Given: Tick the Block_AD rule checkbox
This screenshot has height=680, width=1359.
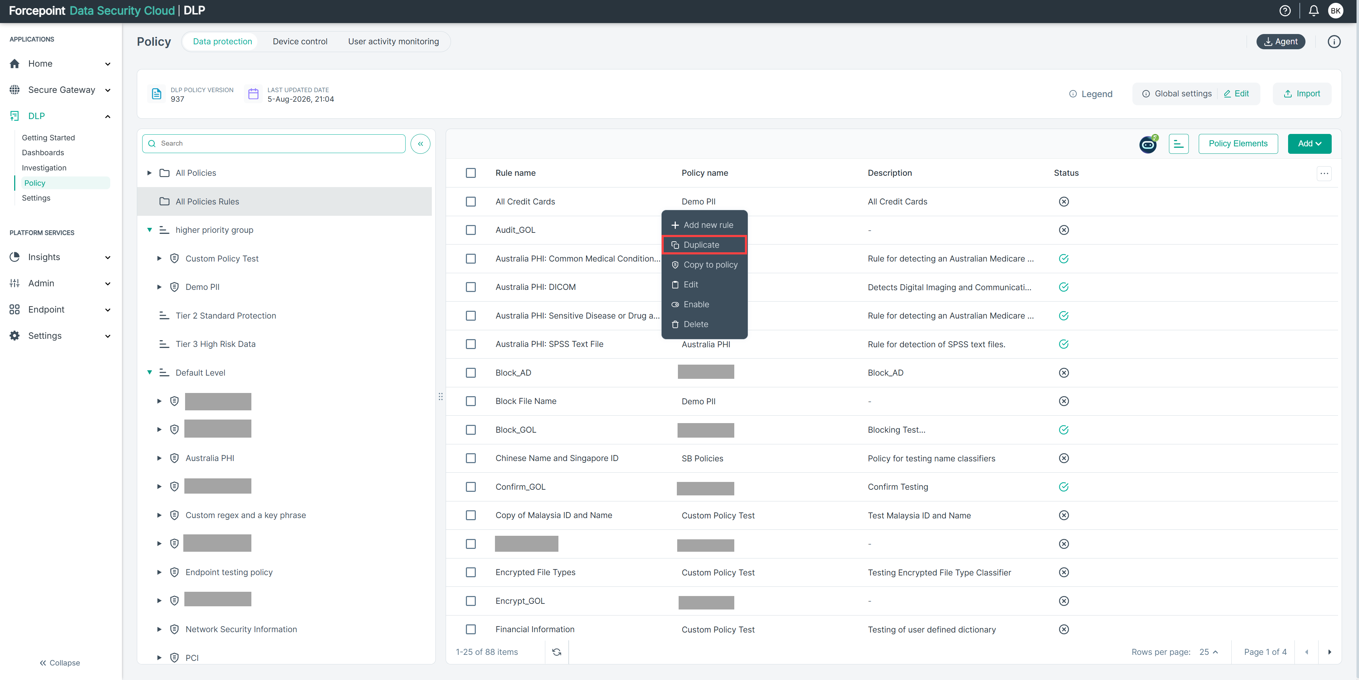Looking at the screenshot, I should pyautogui.click(x=470, y=373).
